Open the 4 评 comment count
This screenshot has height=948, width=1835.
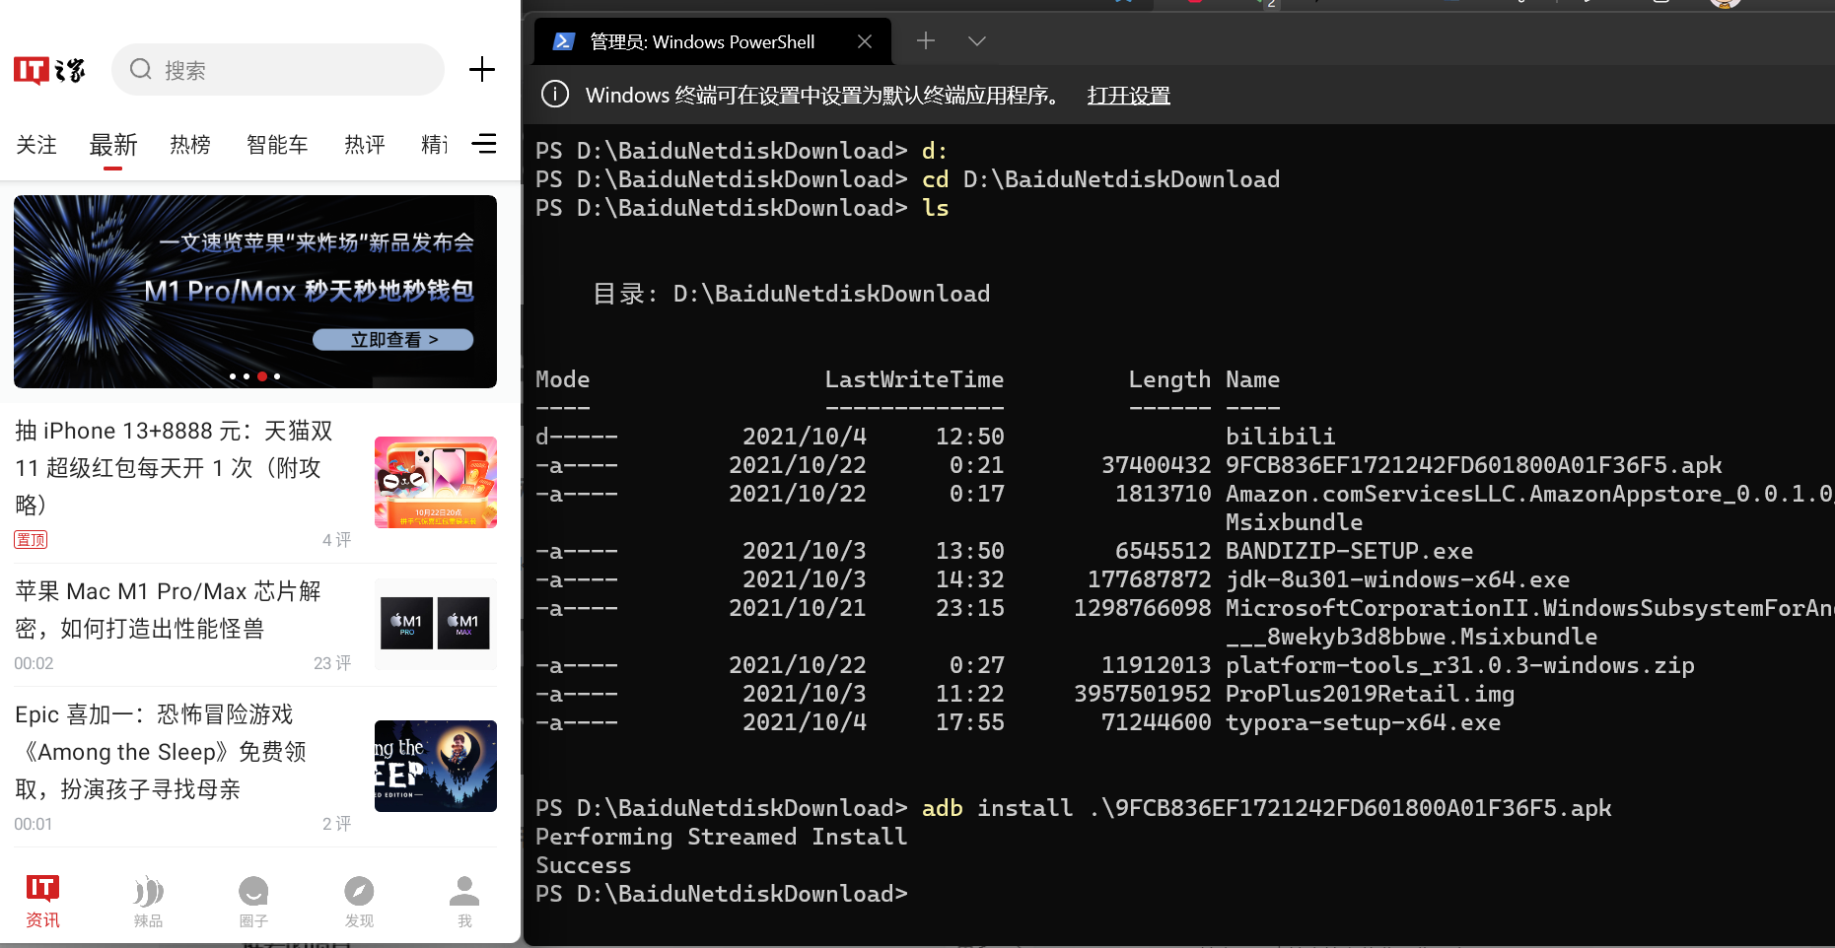click(x=336, y=539)
